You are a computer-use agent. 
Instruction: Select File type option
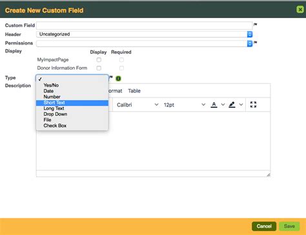pos(72,120)
